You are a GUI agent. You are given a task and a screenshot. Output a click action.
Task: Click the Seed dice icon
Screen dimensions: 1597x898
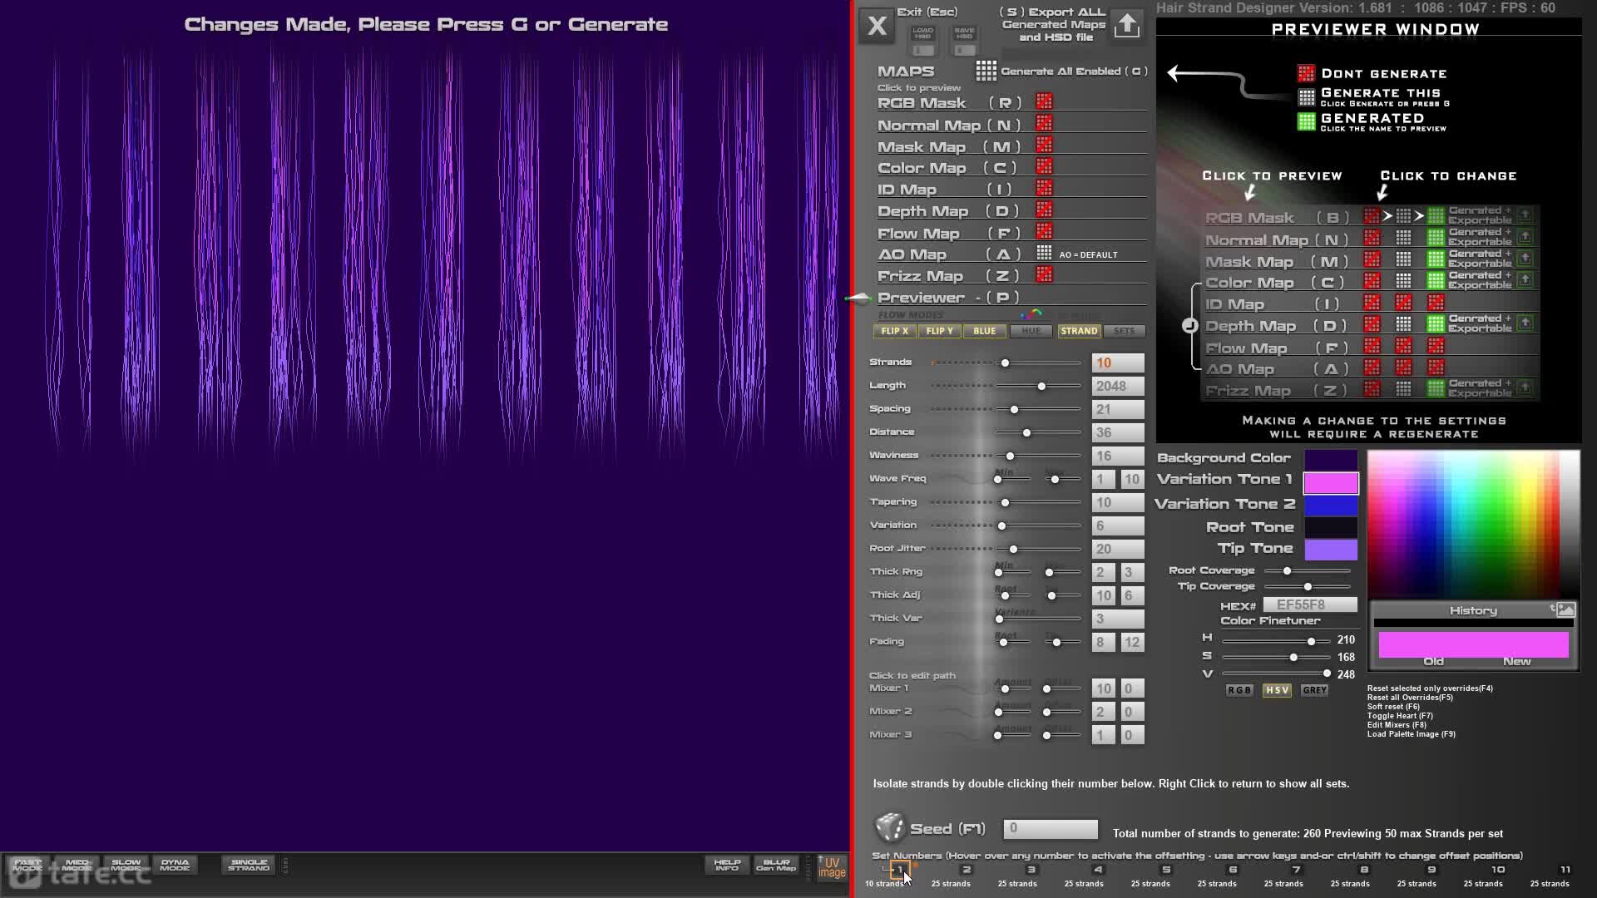tap(889, 827)
